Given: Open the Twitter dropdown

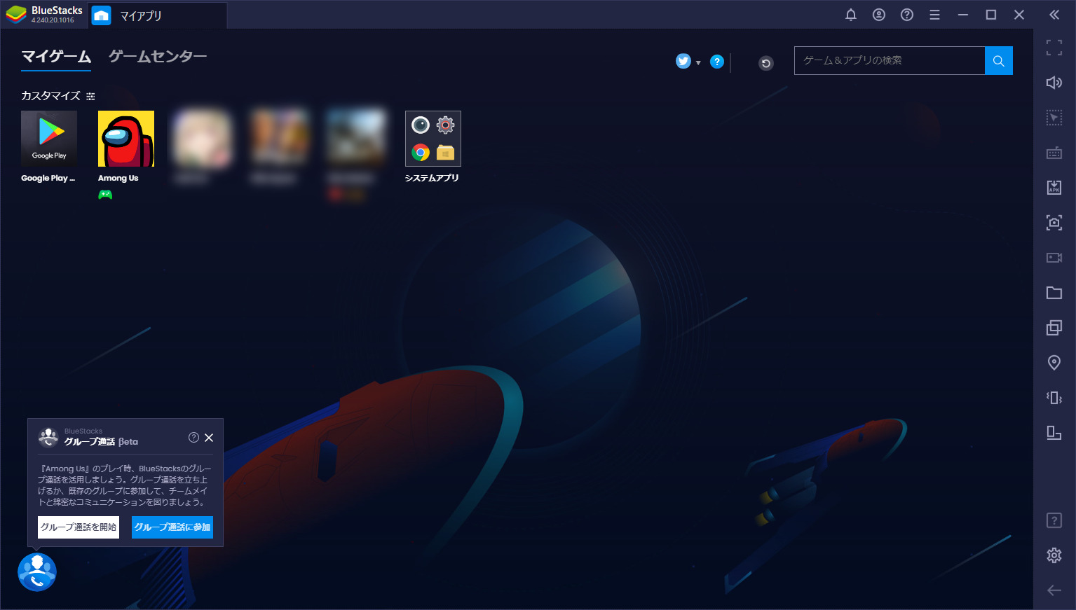Looking at the screenshot, I should coord(688,62).
